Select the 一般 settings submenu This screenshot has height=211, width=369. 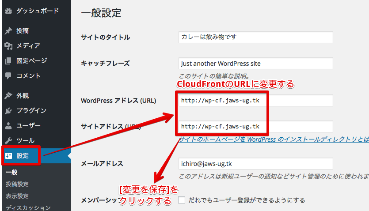11,172
